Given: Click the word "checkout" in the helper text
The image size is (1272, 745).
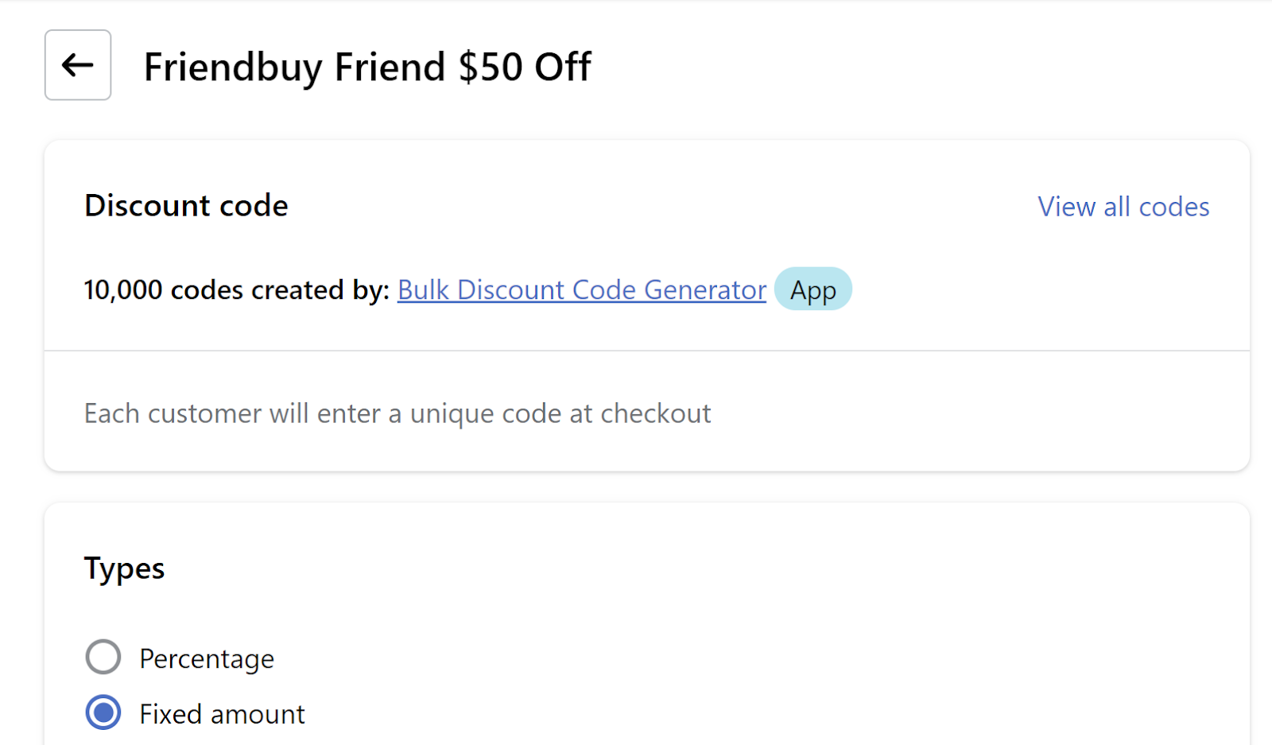Looking at the screenshot, I should tap(655, 414).
